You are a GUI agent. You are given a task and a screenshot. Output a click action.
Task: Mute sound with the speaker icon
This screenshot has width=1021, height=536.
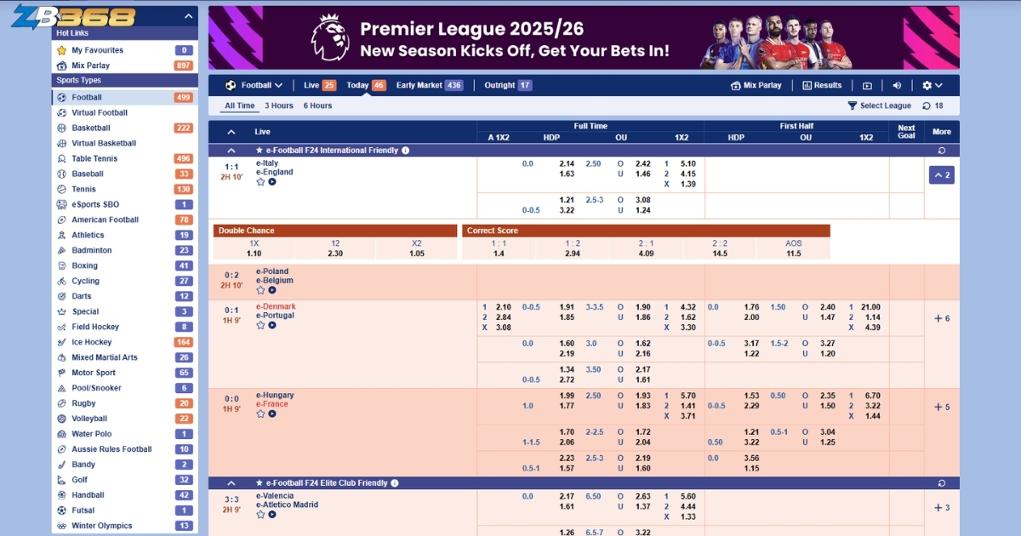coord(897,85)
